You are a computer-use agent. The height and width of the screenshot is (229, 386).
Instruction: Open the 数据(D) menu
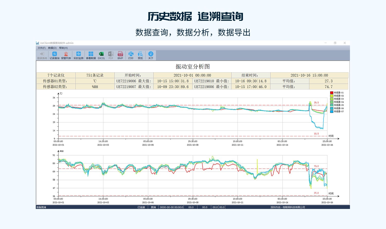(x=52, y=48)
